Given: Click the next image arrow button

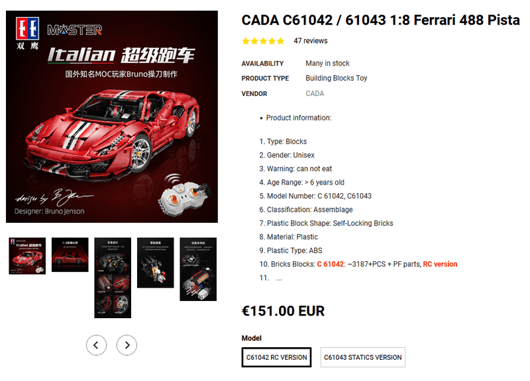Looking at the screenshot, I should (127, 345).
